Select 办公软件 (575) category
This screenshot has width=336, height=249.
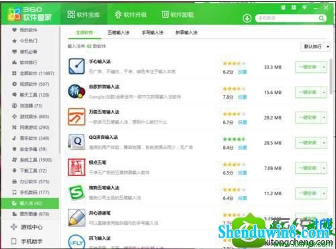[x=30, y=181]
